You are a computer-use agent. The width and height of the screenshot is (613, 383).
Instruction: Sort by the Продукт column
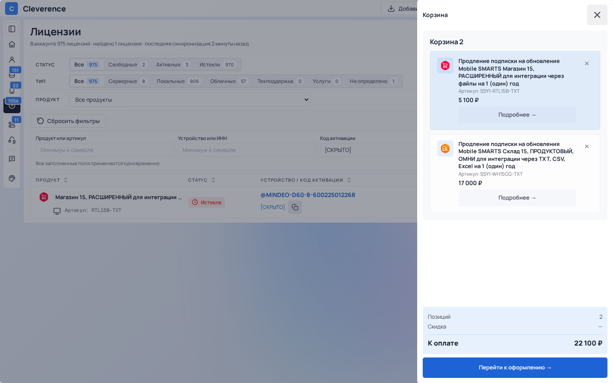click(x=52, y=180)
